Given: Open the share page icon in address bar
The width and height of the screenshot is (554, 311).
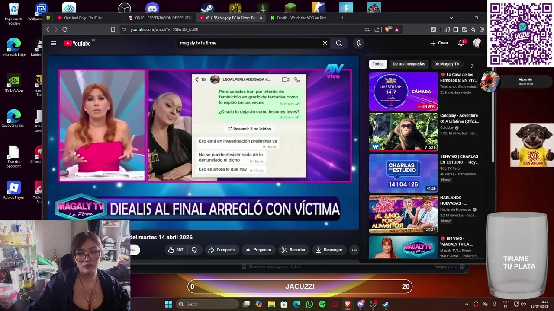Looking at the screenshot, I should point(377,29).
